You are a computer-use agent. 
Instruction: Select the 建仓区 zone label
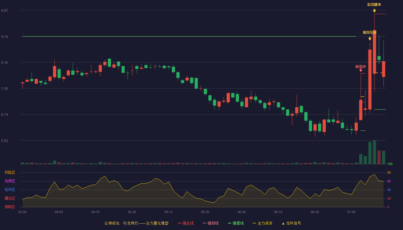pyautogui.click(x=10, y=198)
